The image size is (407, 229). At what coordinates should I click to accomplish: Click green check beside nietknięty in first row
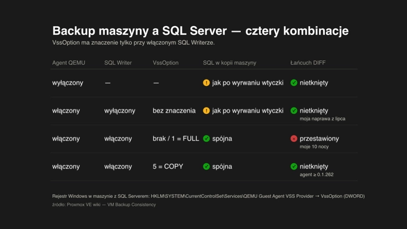pos(294,83)
